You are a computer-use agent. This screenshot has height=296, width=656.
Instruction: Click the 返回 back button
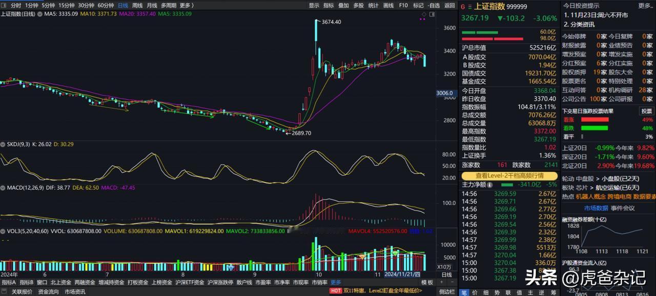click(x=449, y=6)
